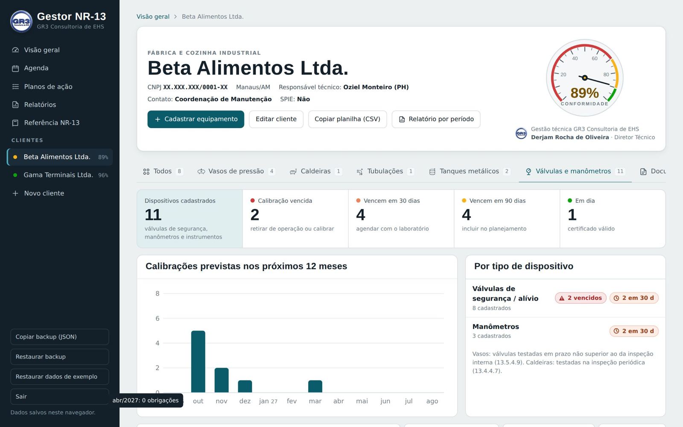This screenshot has width=683, height=427.
Task: Click the dez bar in the chart
Action: pyautogui.click(x=245, y=386)
